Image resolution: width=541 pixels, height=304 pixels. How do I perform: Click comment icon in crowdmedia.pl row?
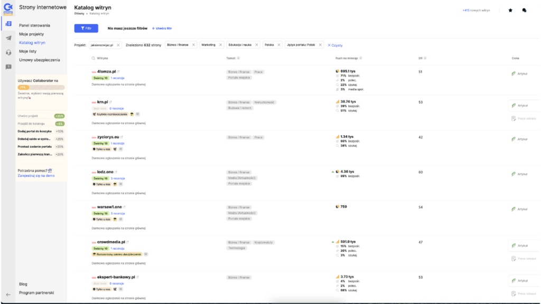[146, 254]
